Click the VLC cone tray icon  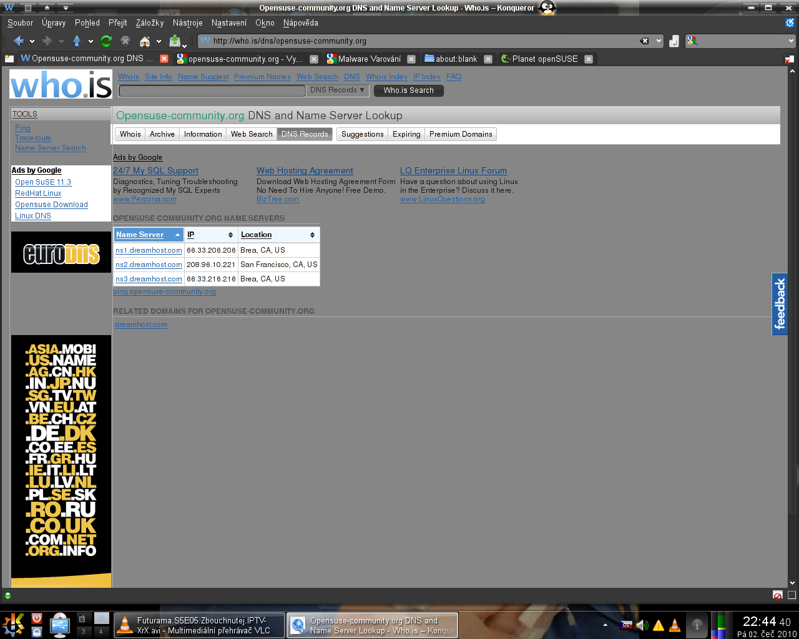pos(675,625)
